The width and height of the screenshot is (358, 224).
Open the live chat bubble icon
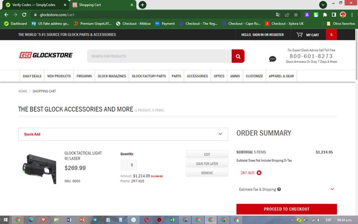[272, 59]
